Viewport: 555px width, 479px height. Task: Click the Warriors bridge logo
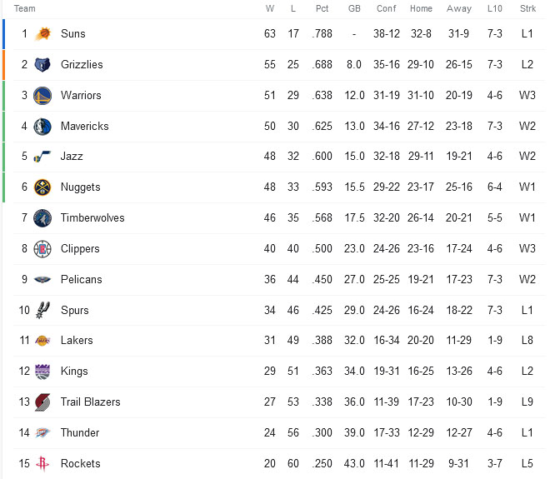click(42, 96)
